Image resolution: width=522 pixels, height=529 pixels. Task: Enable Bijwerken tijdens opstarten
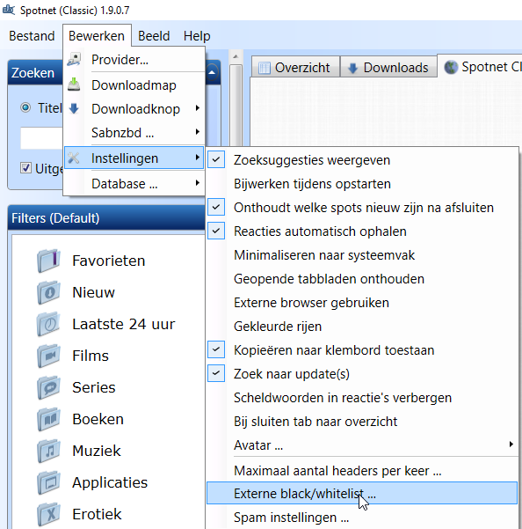pos(362,184)
